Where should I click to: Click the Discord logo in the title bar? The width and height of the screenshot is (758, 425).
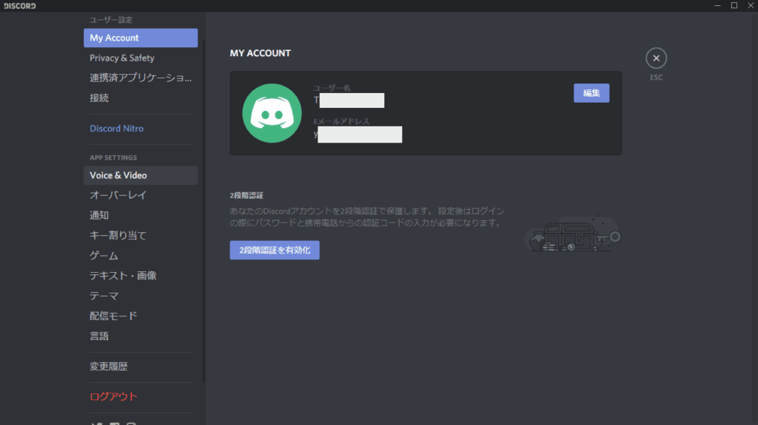(20, 6)
